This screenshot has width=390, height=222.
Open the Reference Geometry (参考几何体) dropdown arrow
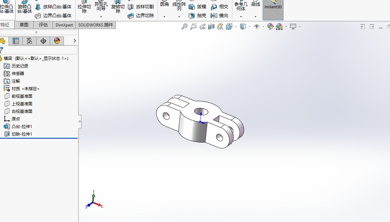[241, 17]
